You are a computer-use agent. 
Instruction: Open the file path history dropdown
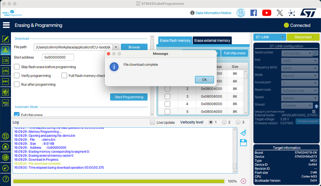click(116, 47)
